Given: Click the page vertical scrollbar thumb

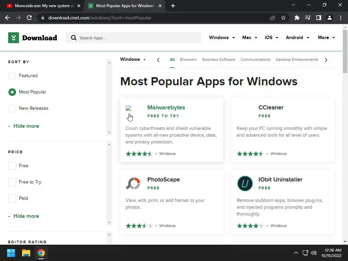Looking at the screenshot, I should coord(345,52).
